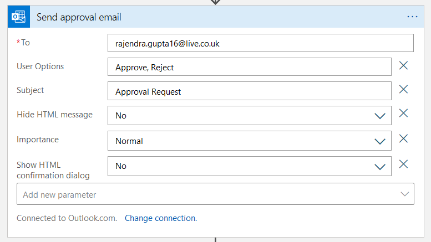The height and width of the screenshot is (242, 431).
Task: Click the Subject field reading Approval Request
Action: pos(250,91)
